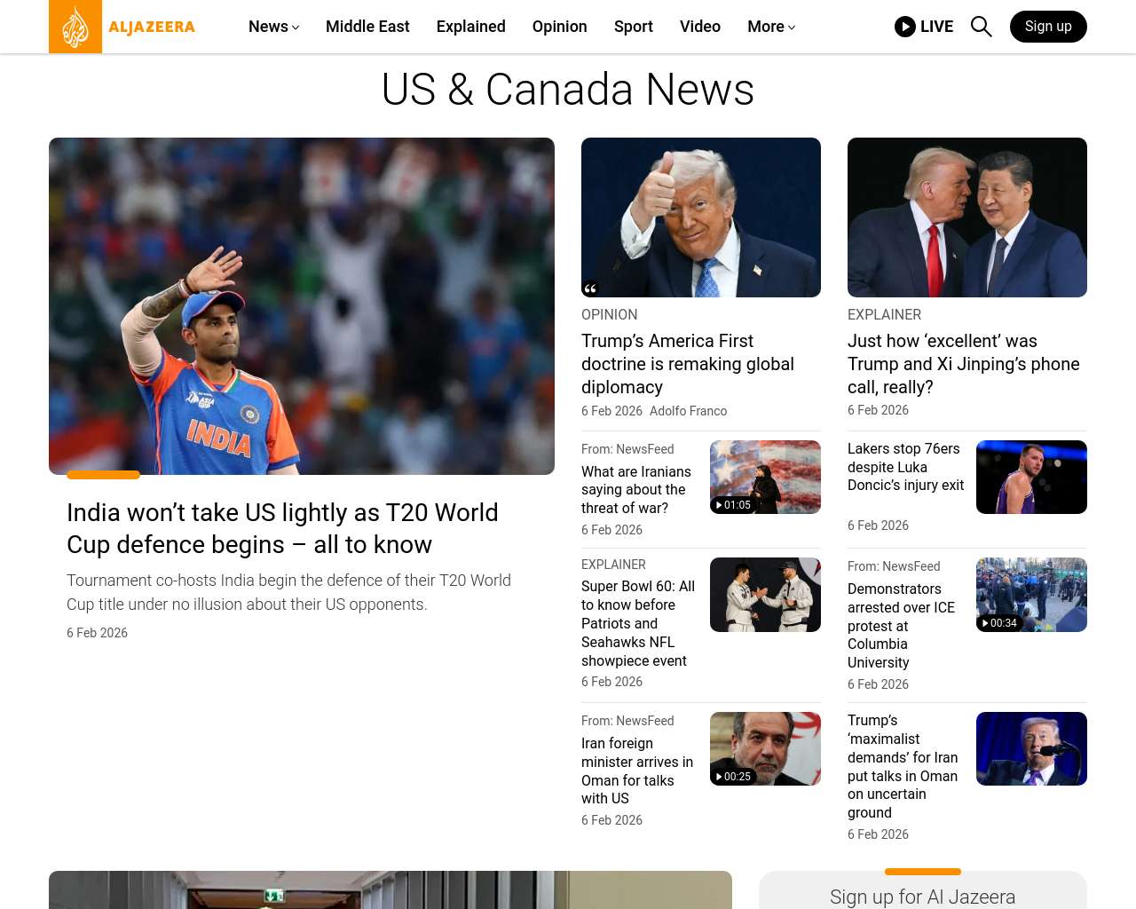Click the OPINION label above Trump doctrine
Screen dimensions: 1136x909
(x=609, y=314)
